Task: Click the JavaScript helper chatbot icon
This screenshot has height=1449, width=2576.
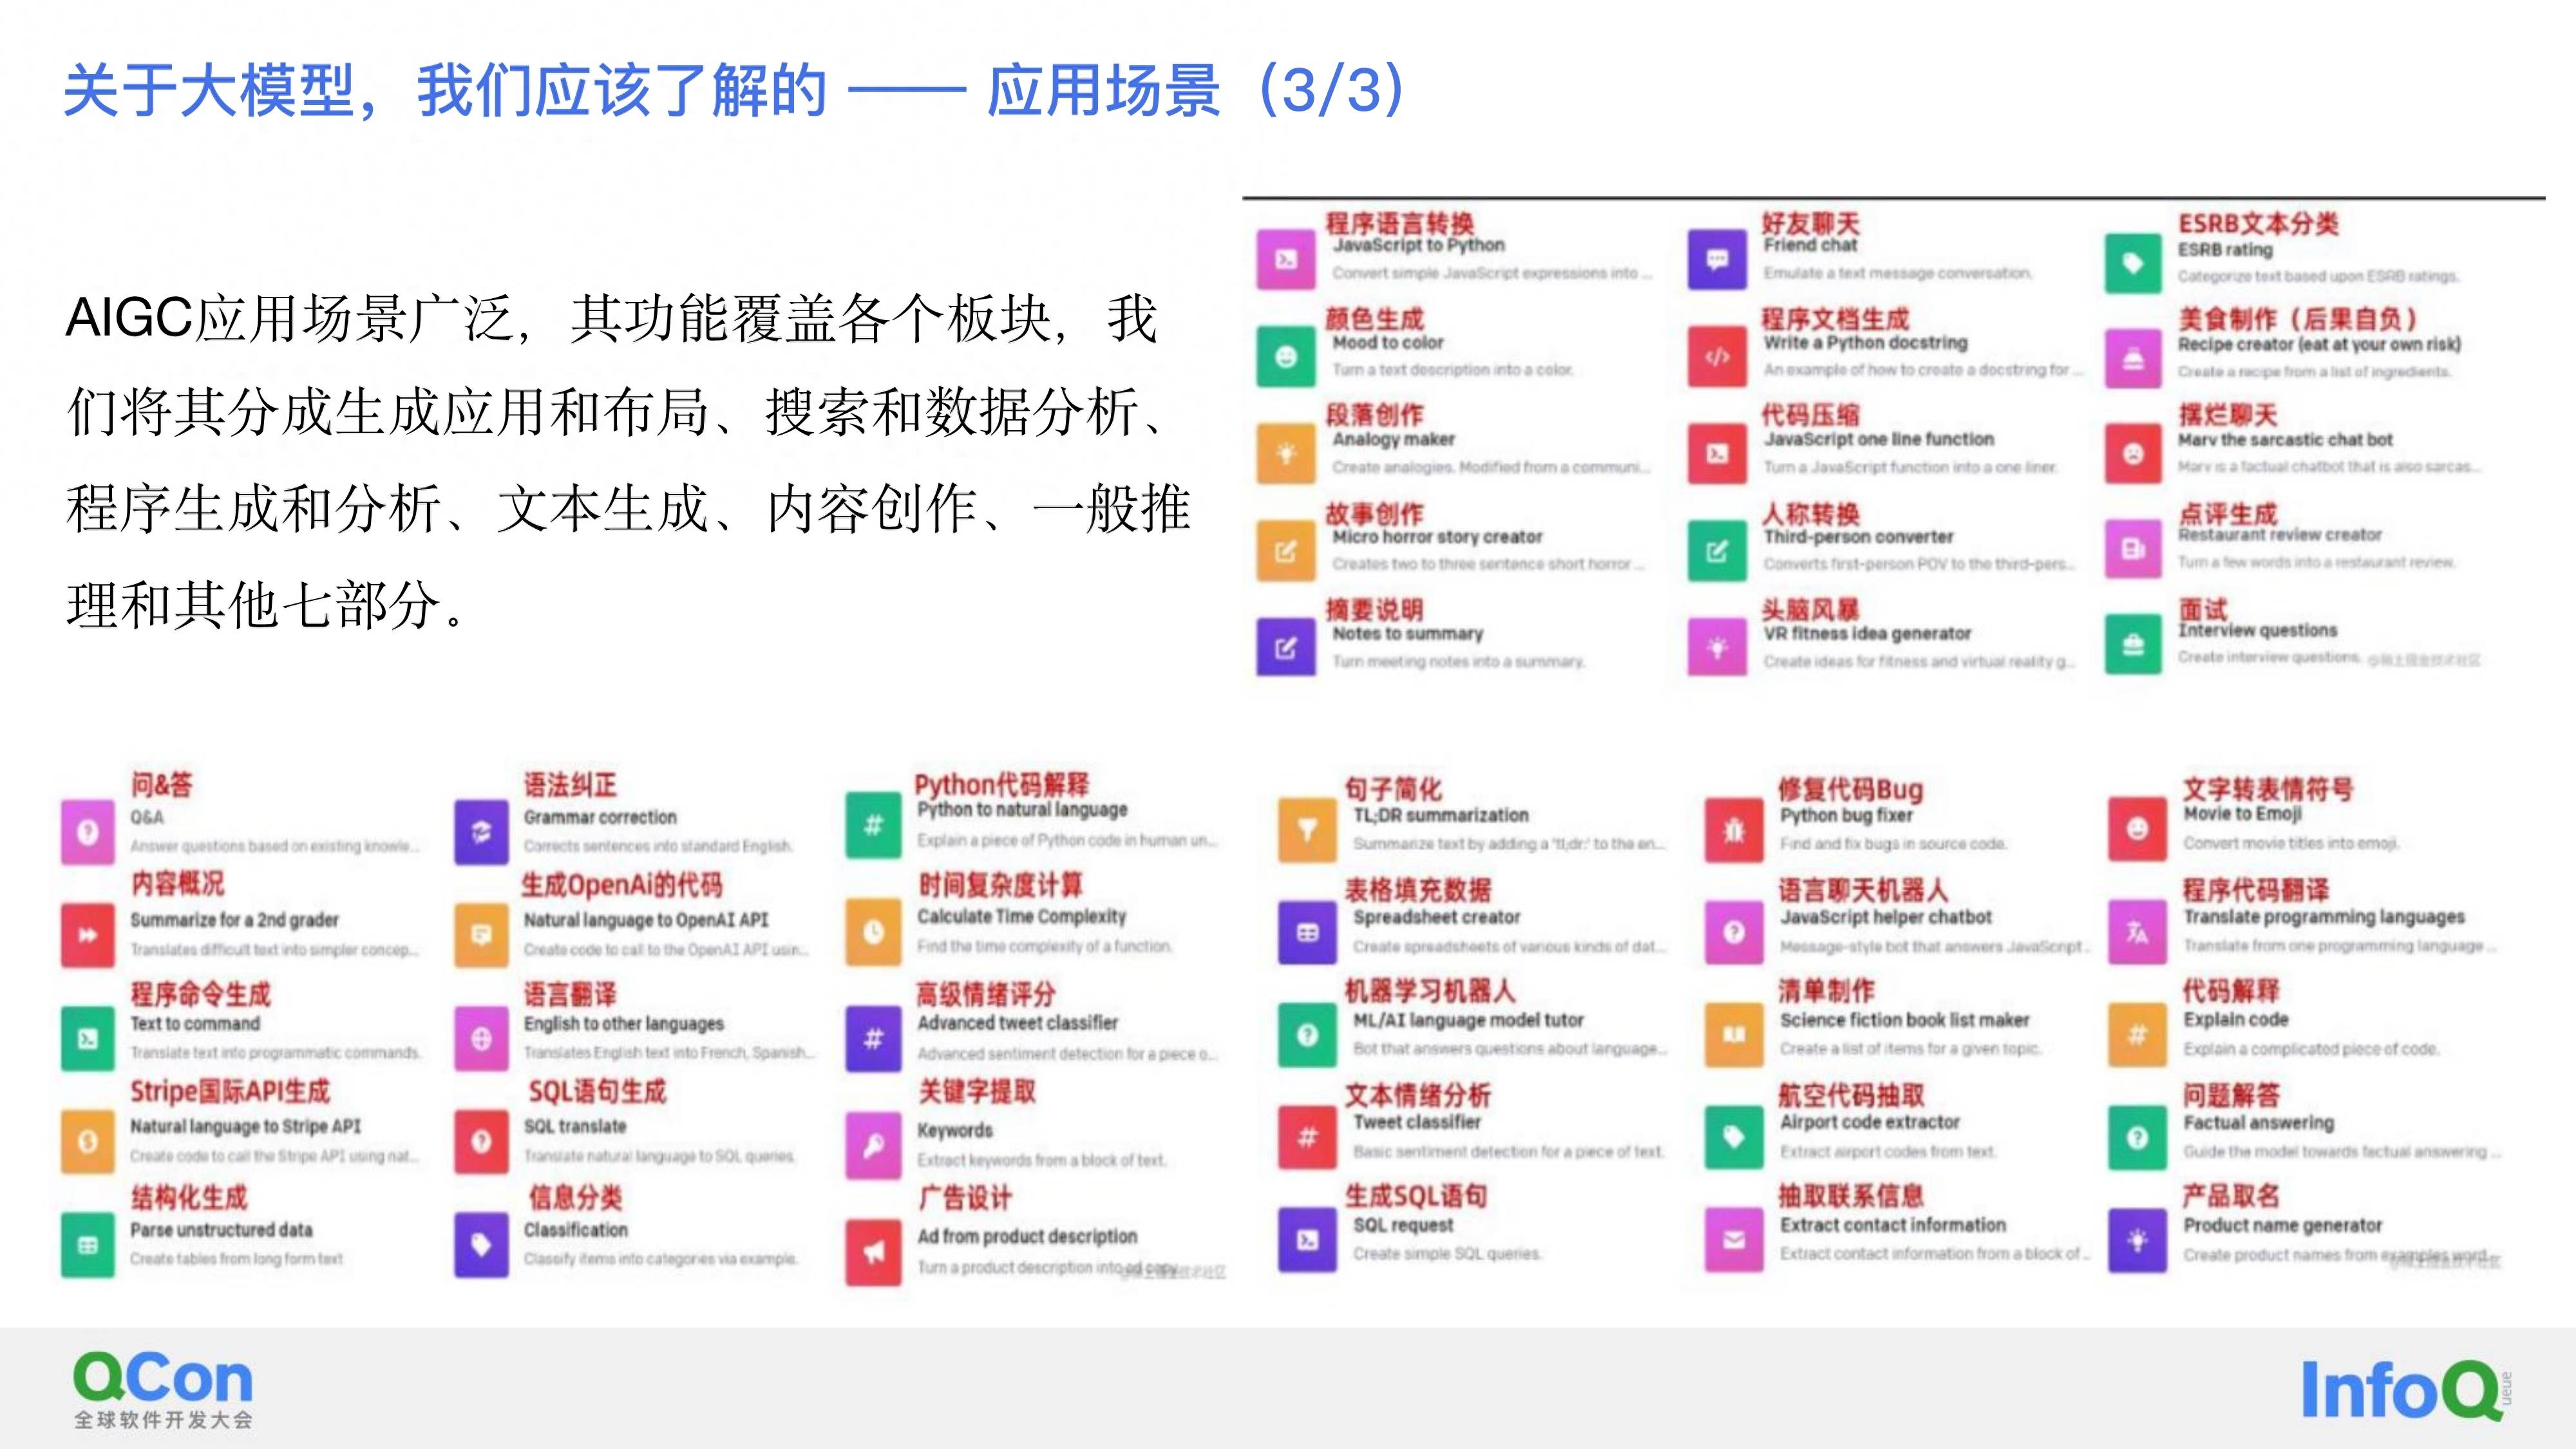Action: pos(1734,932)
